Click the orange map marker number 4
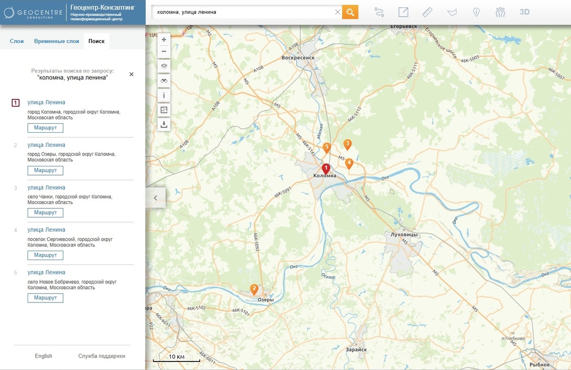 (x=349, y=163)
